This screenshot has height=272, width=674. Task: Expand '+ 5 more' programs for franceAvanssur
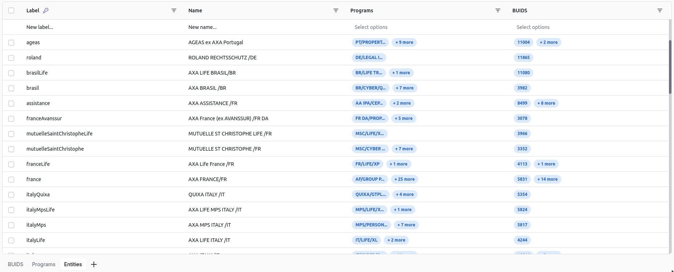pos(404,118)
